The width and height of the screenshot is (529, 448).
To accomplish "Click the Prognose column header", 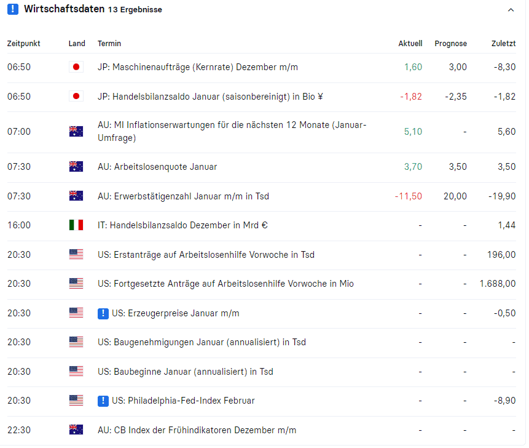I will click(x=450, y=44).
